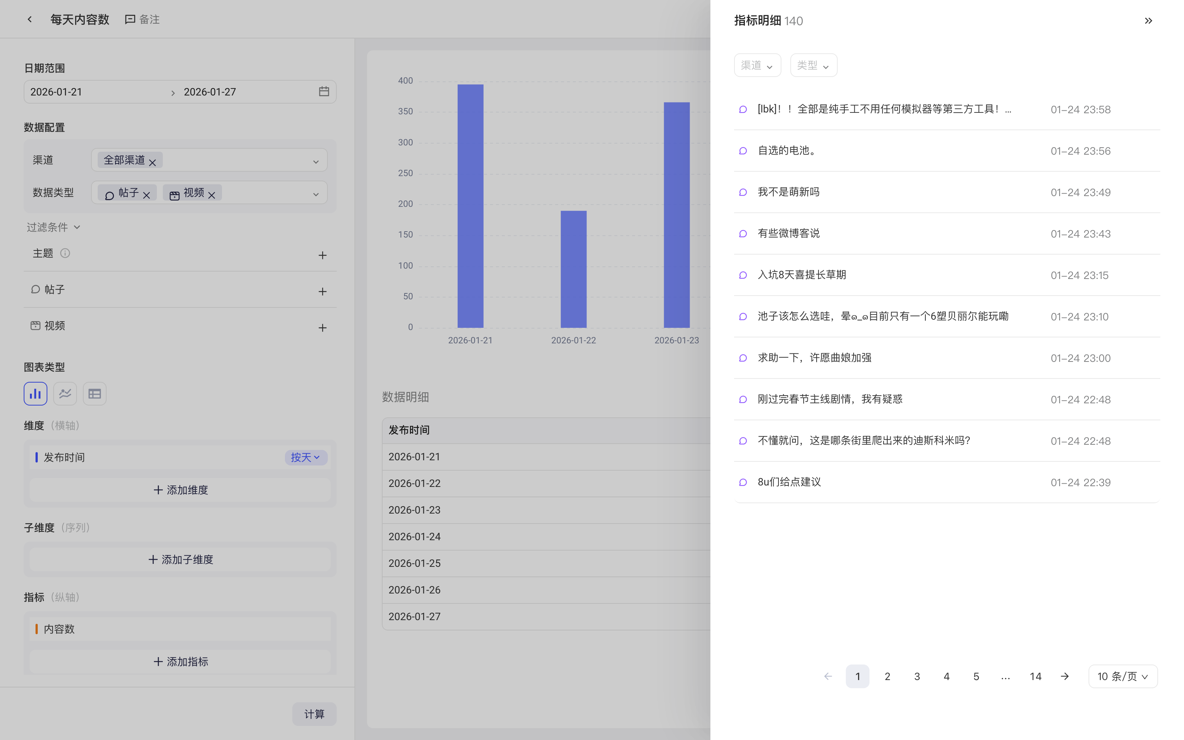Select the 2026-01-24 table row
This screenshot has width=1184, height=740.
(546, 537)
